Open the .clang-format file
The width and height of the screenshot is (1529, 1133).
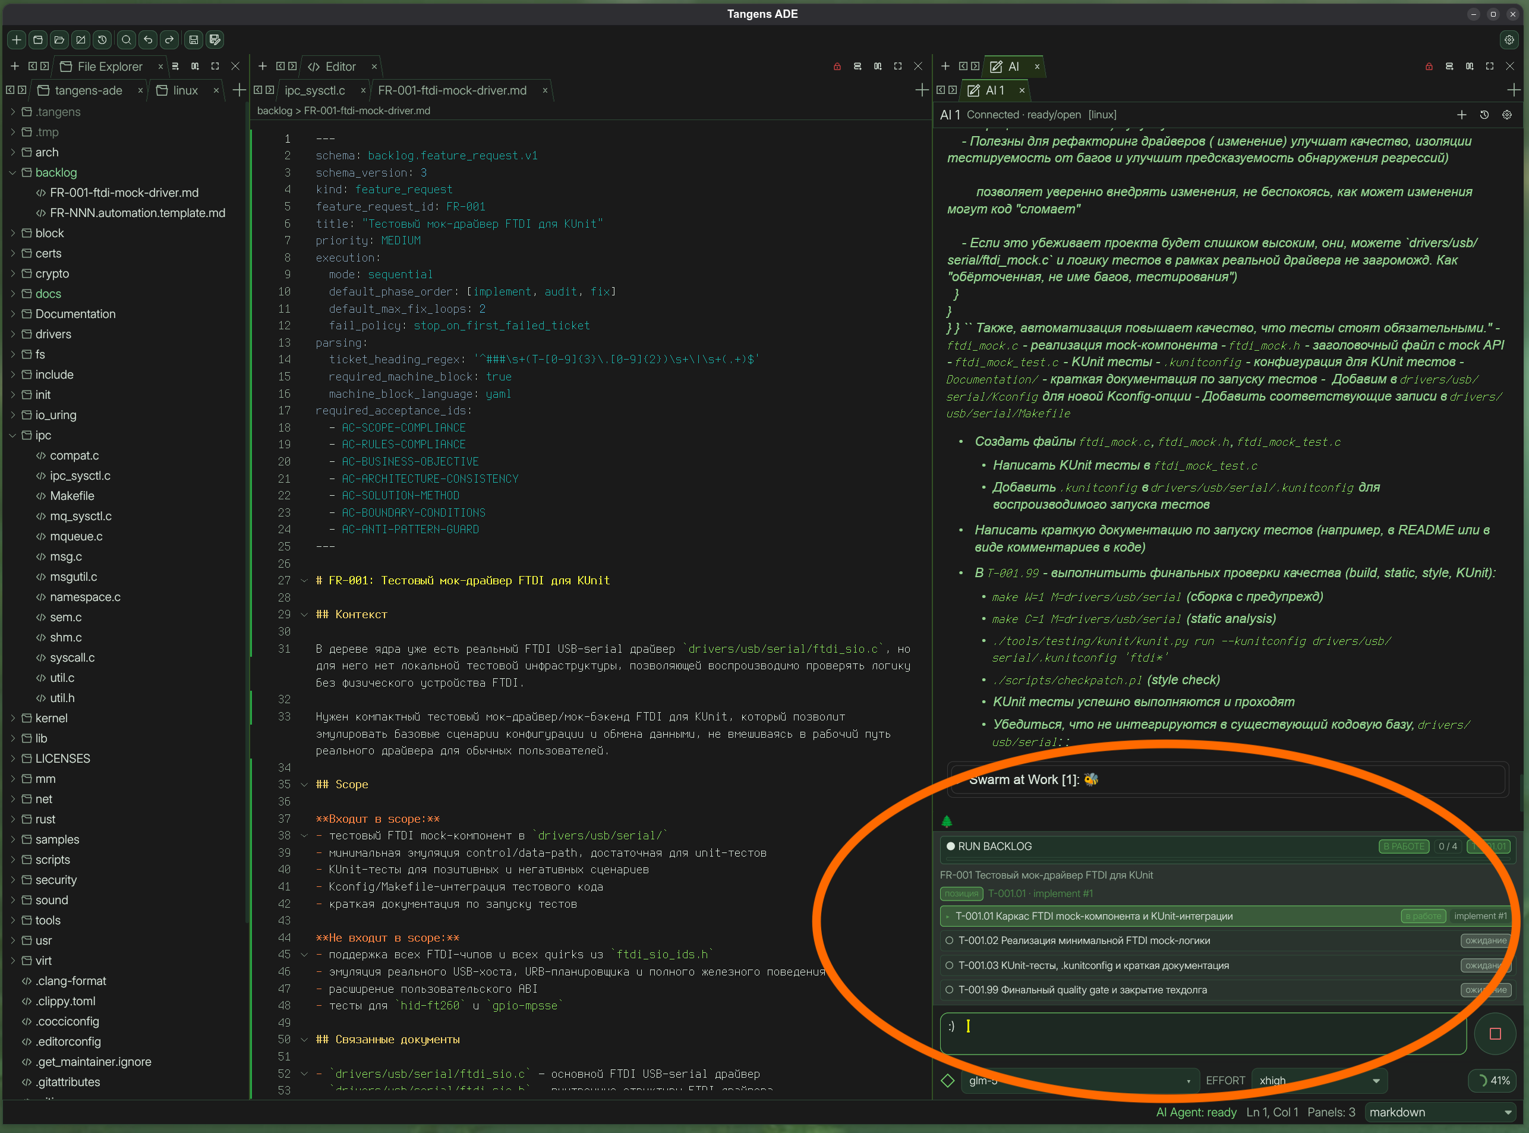71,981
